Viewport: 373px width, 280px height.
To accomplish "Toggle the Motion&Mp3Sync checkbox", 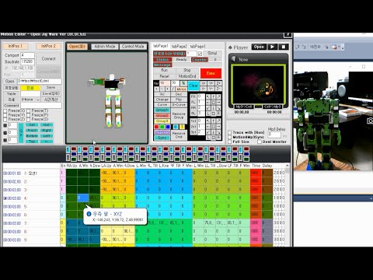I will (229, 137).
